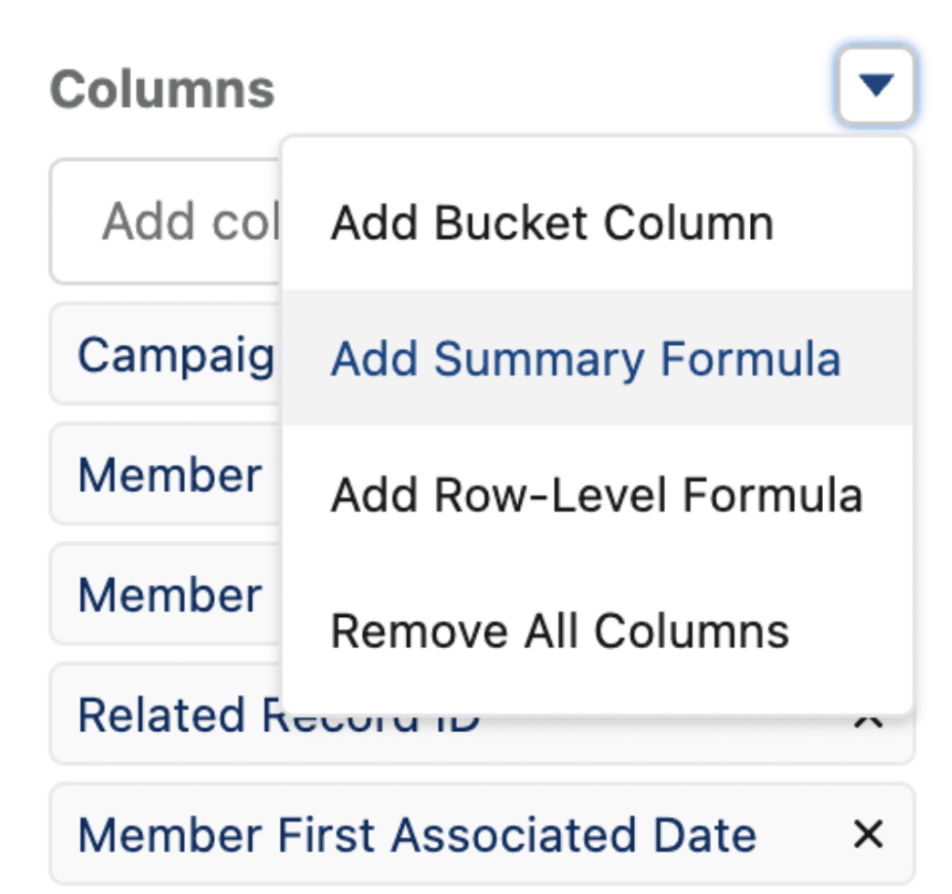Close the Columns options dropdown arrow
The height and width of the screenshot is (894, 952).
click(875, 86)
